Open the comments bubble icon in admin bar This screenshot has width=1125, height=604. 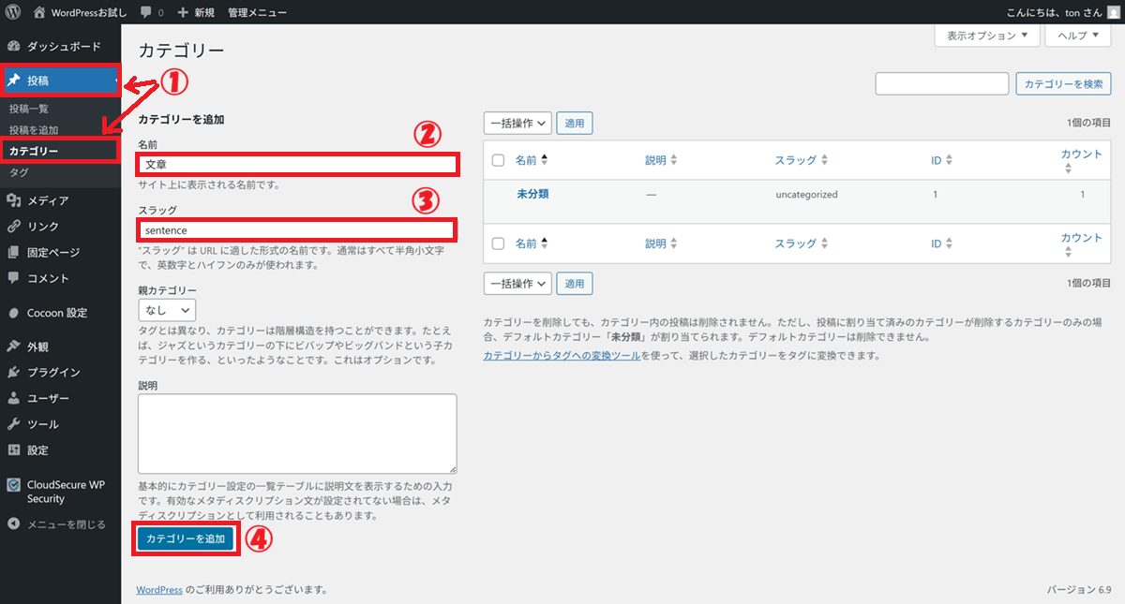coord(146,12)
